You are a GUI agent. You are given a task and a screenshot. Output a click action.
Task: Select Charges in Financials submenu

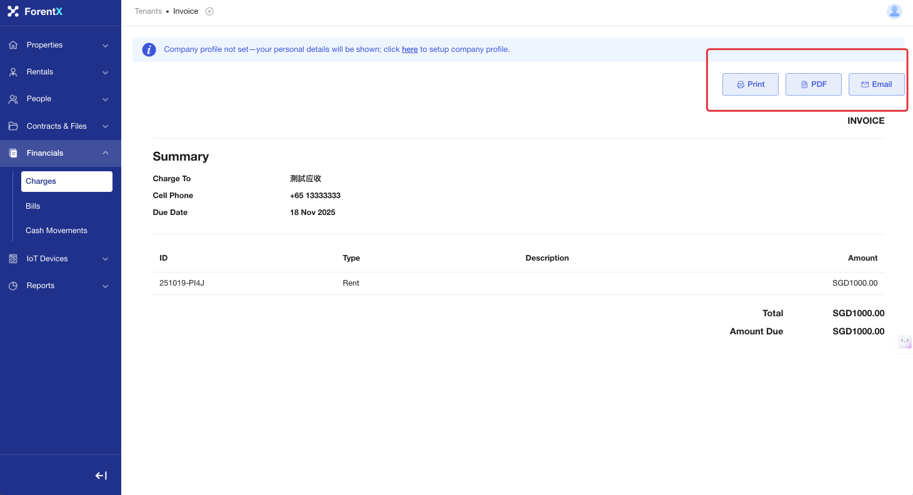[41, 181]
